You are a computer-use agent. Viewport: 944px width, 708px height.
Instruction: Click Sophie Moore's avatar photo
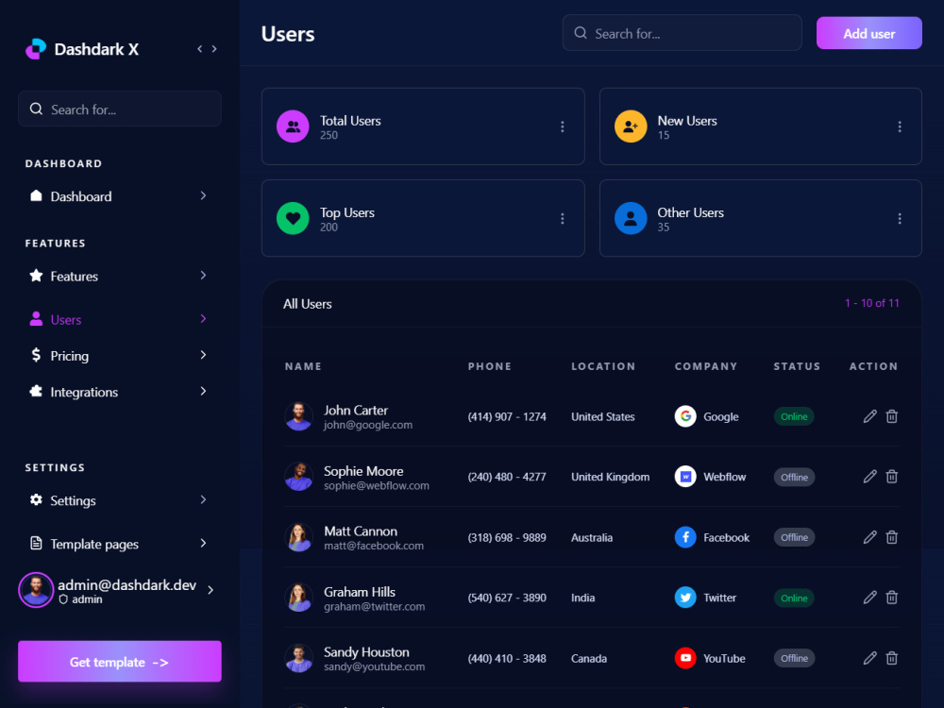tap(298, 477)
